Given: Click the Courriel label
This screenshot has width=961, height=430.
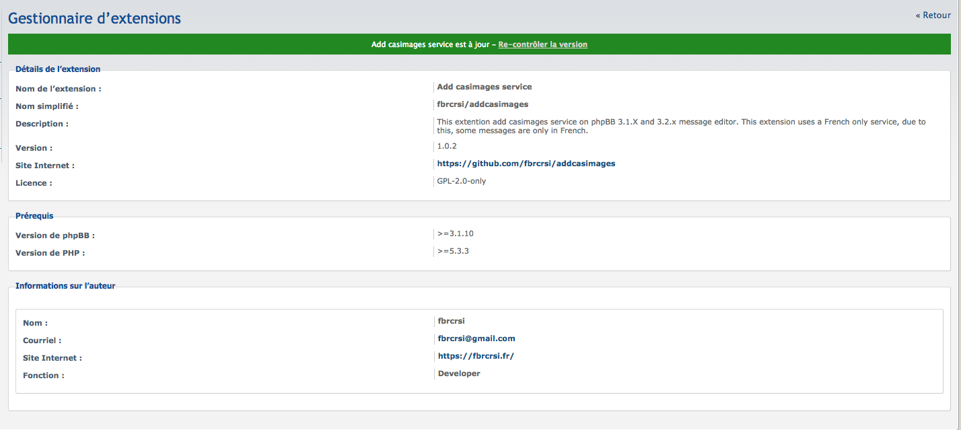Looking at the screenshot, I should click(x=42, y=341).
